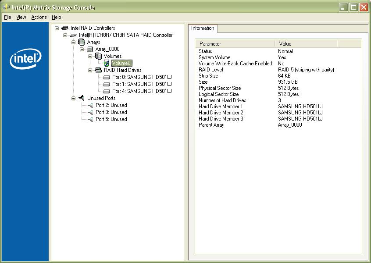
Task: Select Port 4: SAMSUNG HD501LJ label
Action: (142, 91)
